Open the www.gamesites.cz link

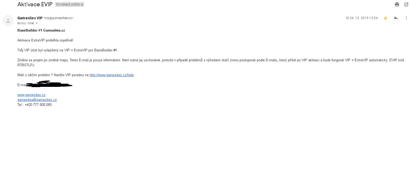31,95
